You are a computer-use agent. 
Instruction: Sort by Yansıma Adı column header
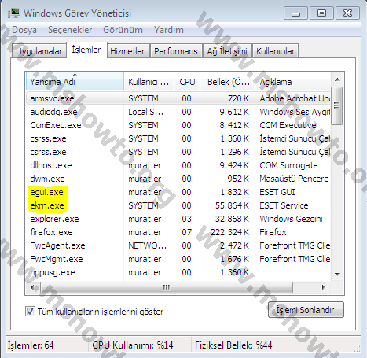(75, 82)
